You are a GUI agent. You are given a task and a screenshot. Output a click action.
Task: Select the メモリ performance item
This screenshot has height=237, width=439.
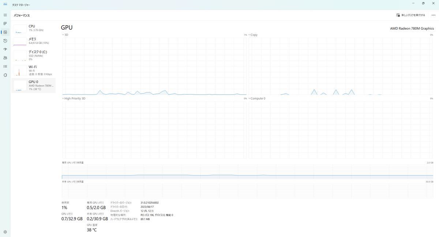point(34,41)
